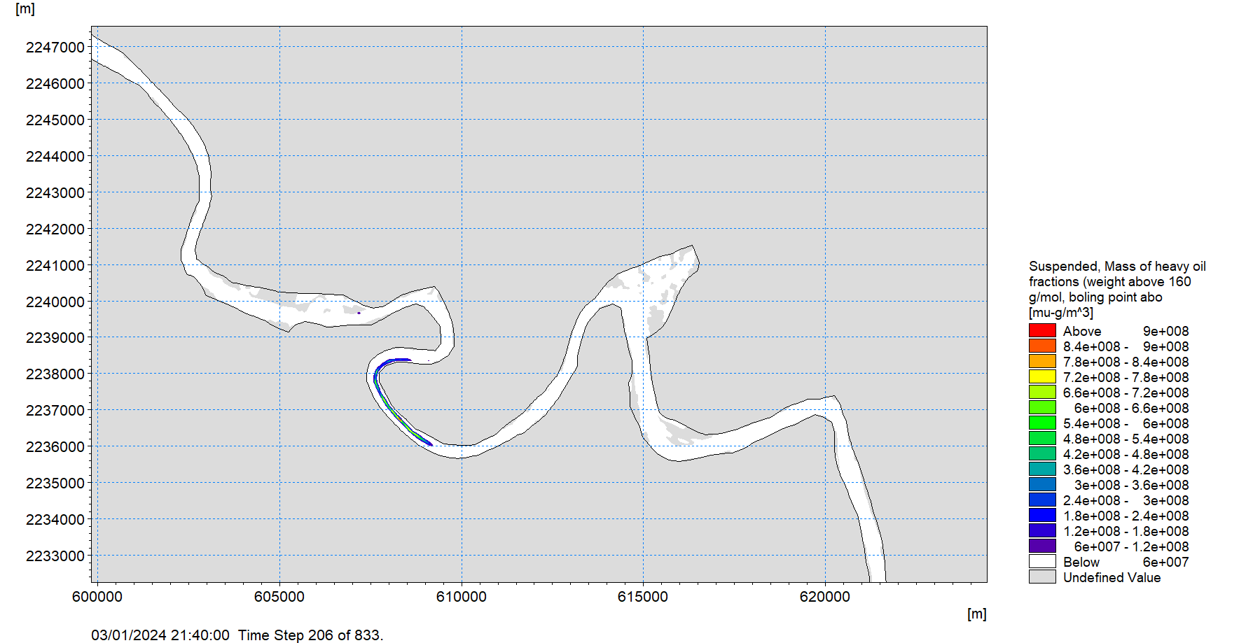1253x643 pixels.
Task: Click the legend unit text '[mu-g/m^3]'
Action: coord(1060,313)
